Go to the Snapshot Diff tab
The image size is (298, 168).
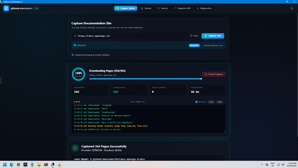(x=182, y=8)
